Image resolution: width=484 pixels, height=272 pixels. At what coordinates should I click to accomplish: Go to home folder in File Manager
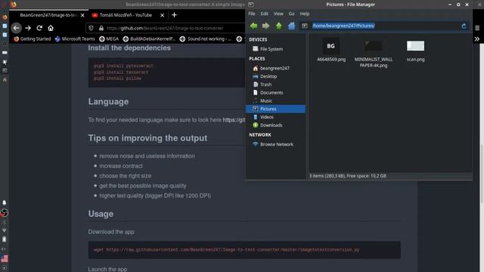click(x=291, y=26)
